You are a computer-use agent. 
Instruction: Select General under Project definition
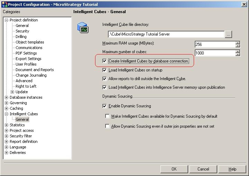tap(22, 26)
